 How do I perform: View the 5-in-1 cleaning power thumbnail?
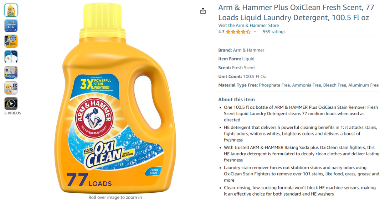point(11,26)
